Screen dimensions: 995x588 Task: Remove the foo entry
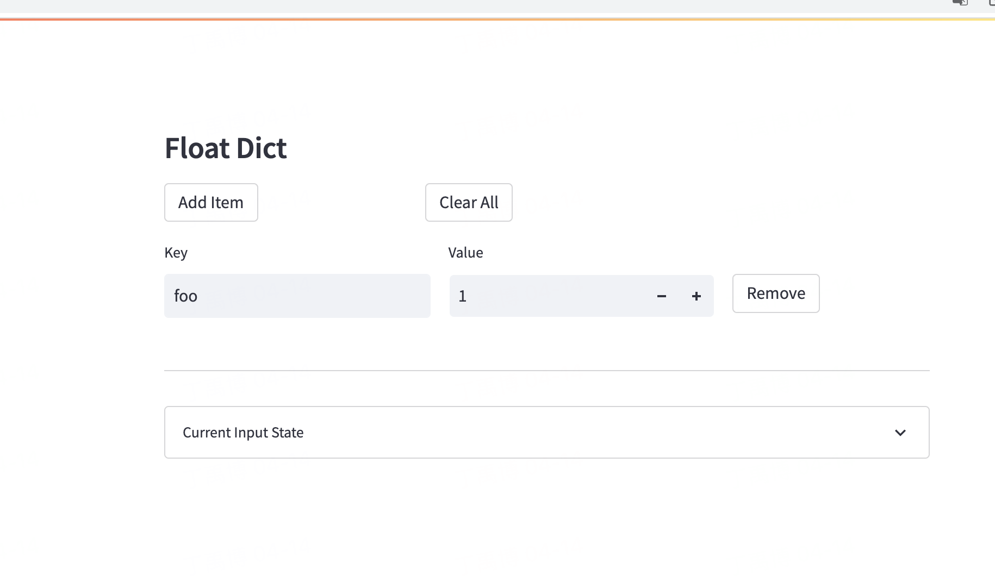776,293
